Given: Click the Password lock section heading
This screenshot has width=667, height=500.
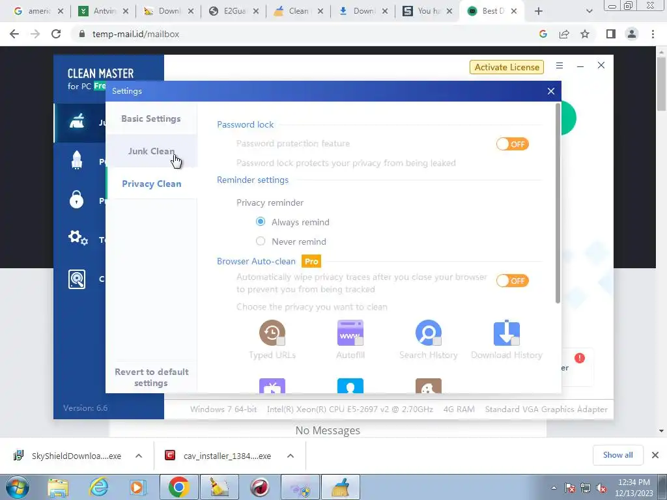Looking at the screenshot, I should coord(246,124).
